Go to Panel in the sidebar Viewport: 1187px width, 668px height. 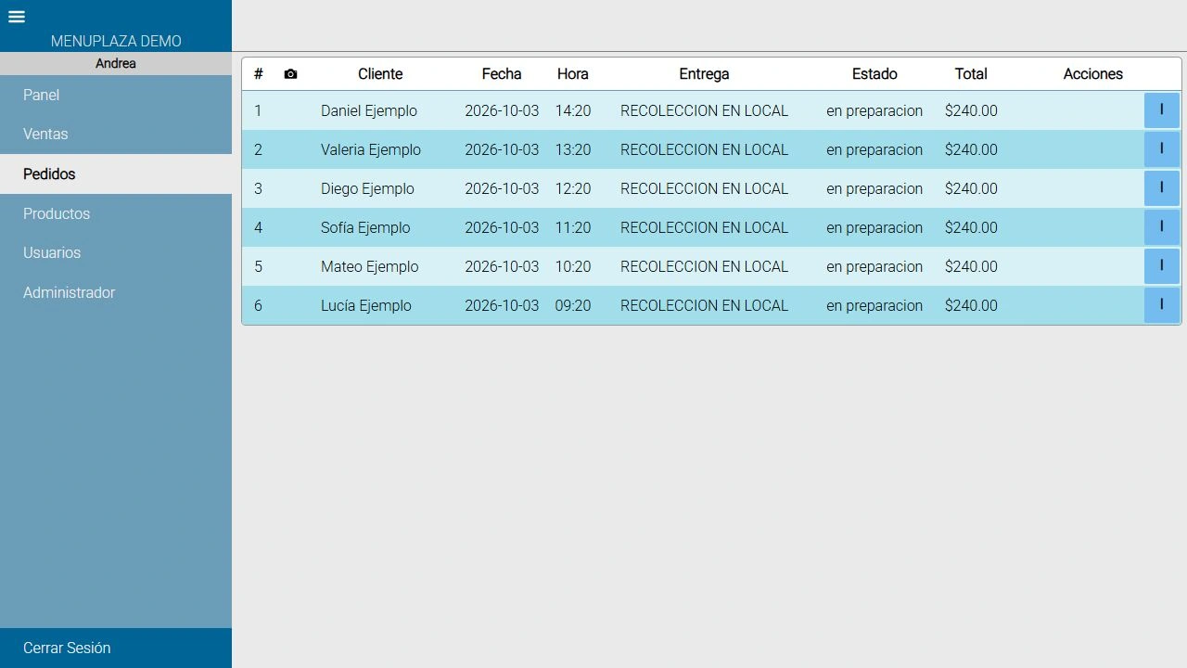pos(116,95)
